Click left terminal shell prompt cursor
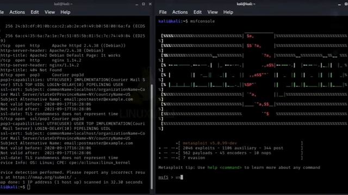 (29, 187)
